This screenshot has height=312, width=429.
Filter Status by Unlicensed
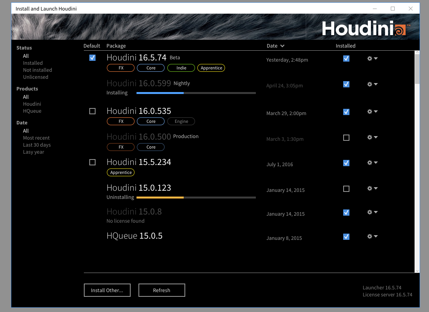pyautogui.click(x=35, y=77)
